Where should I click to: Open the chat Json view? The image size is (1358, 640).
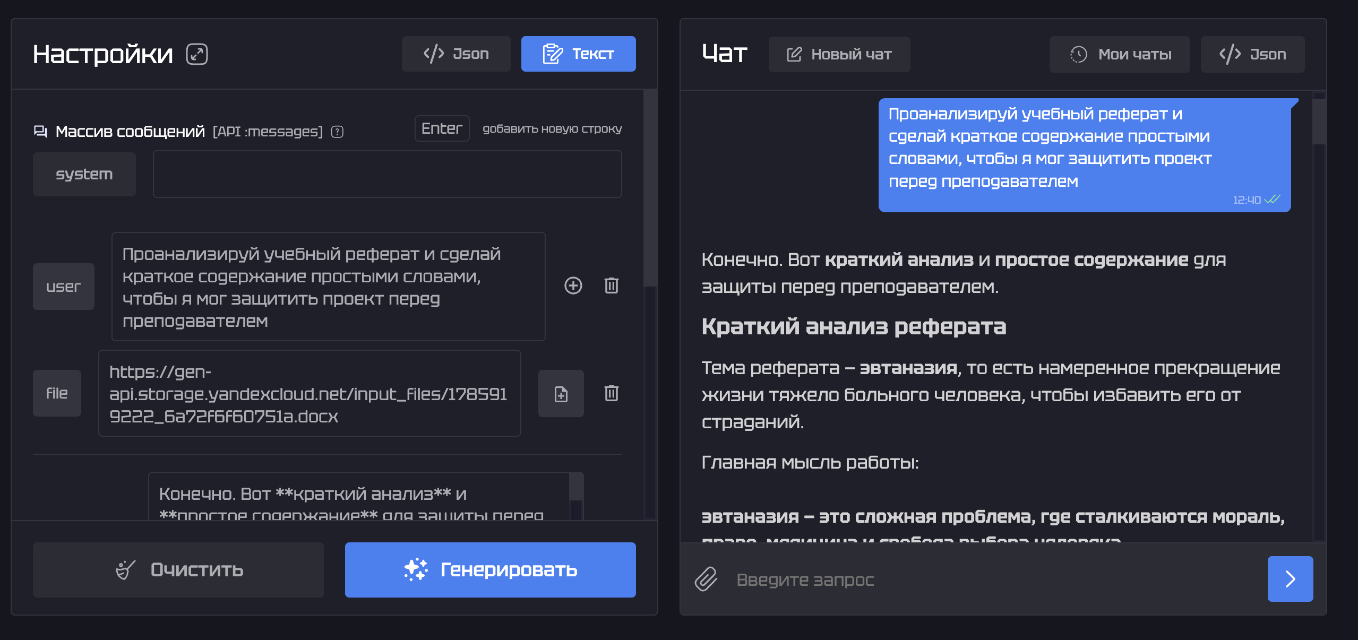[x=1252, y=54]
